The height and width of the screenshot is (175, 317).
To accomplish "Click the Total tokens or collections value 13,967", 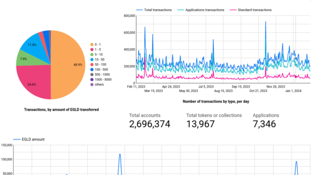I will [x=200, y=124].
